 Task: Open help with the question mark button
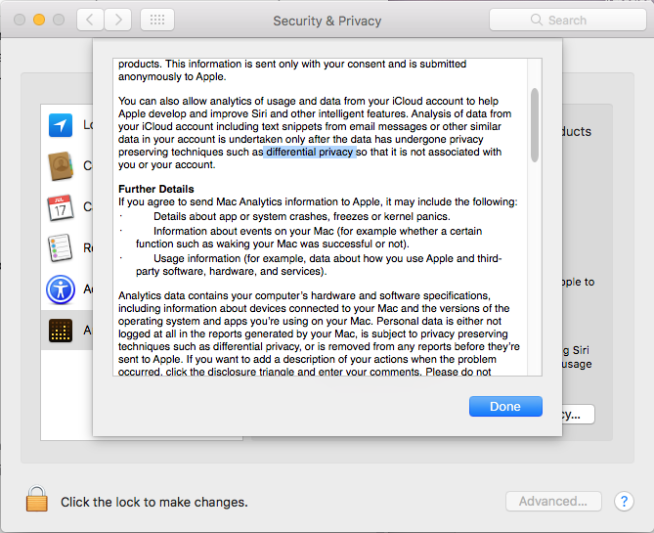pyautogui.click(x=624, y=501)
